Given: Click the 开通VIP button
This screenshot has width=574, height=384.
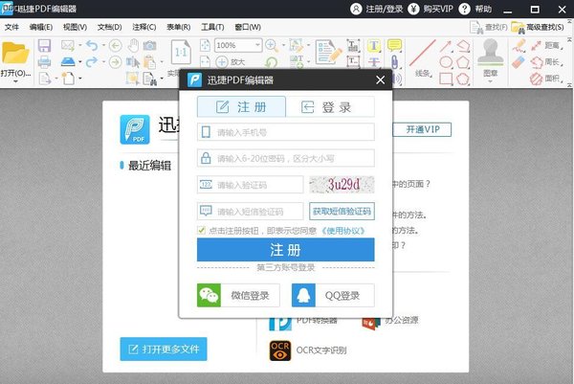Looking at the screenshot, I should 422,129.
